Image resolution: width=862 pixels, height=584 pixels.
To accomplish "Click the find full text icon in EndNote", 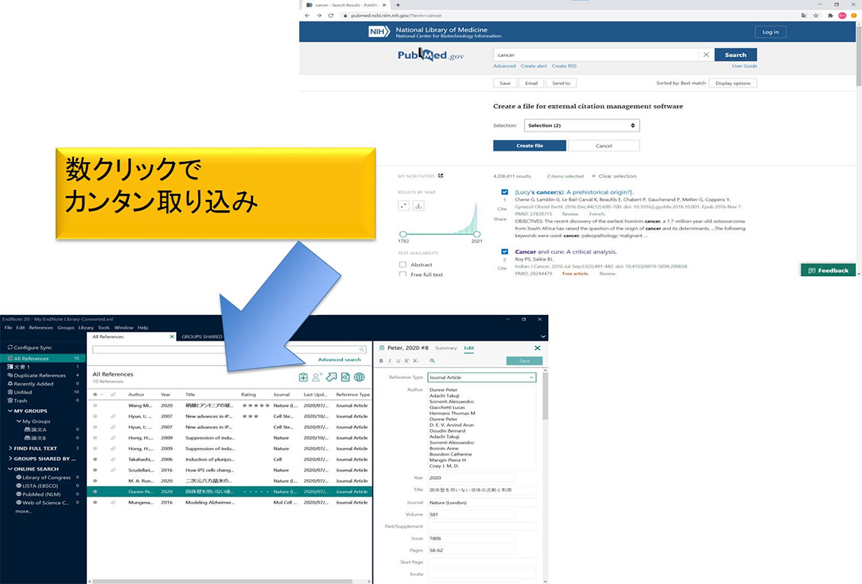I will click(x=345, y=377).
